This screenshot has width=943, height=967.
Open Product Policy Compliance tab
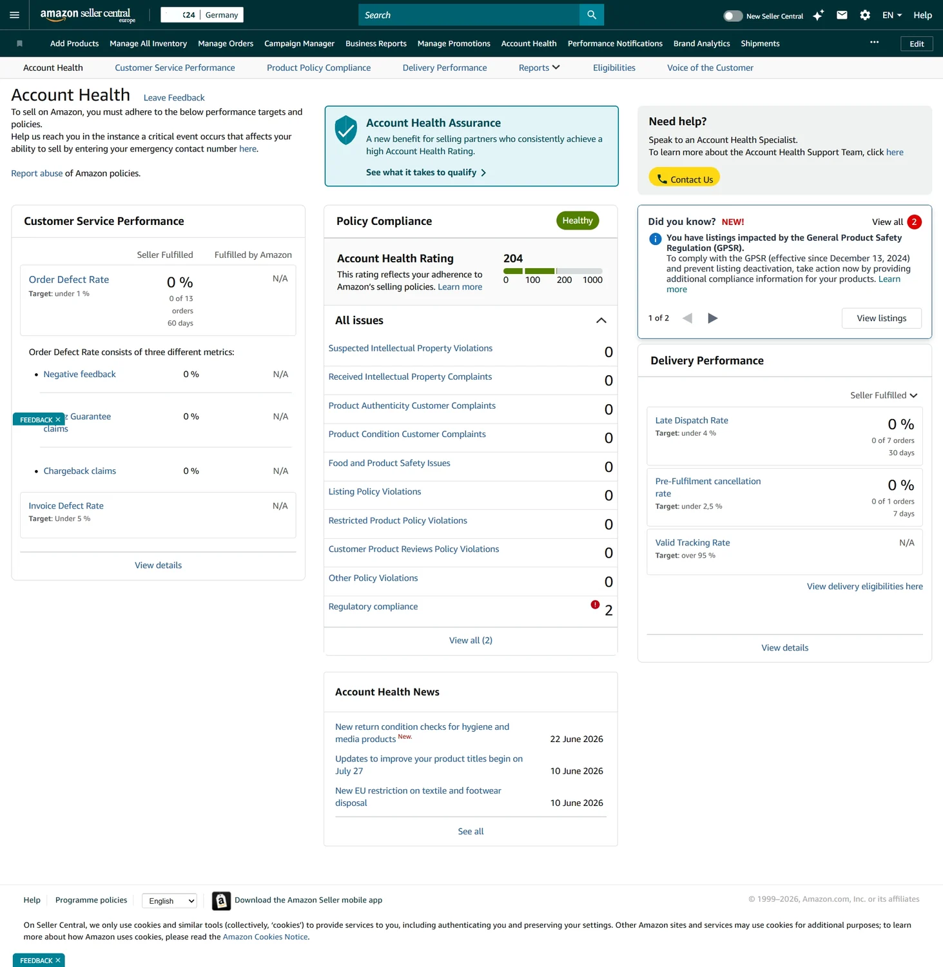318,68
